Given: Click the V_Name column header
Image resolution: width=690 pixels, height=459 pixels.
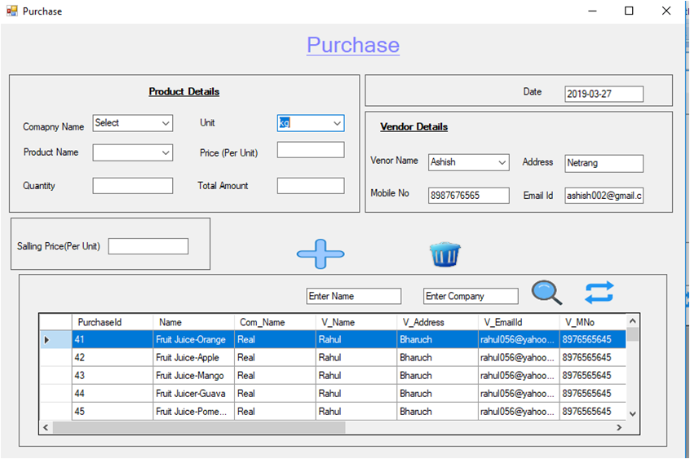Looking at the screenshot, I should [x=356, y=322].
